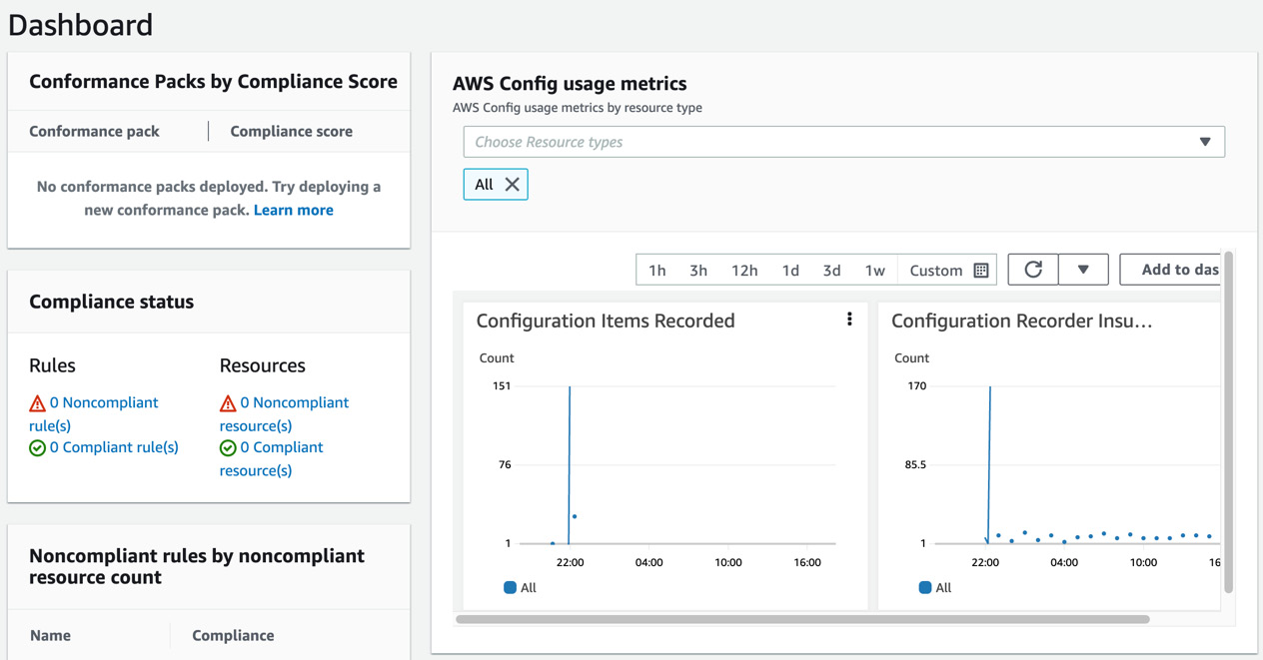This screenshot has height=660, width=1263.
Task: Click the Compliance score column header
Action: click(292, 132)
